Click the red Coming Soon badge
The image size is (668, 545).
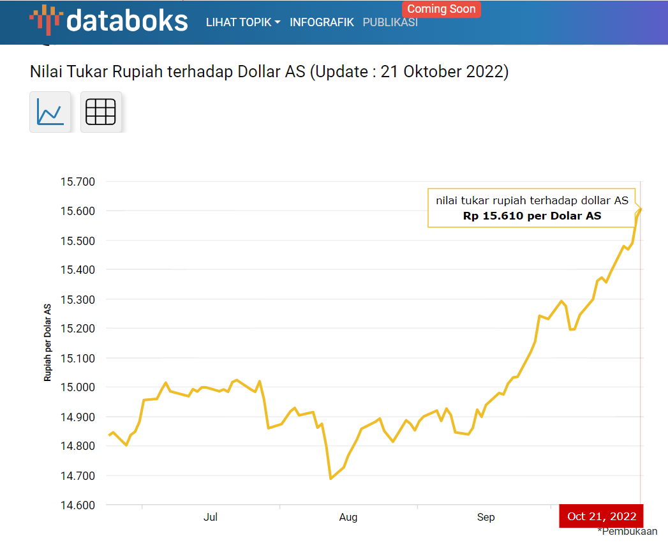[x=441, y=9]
